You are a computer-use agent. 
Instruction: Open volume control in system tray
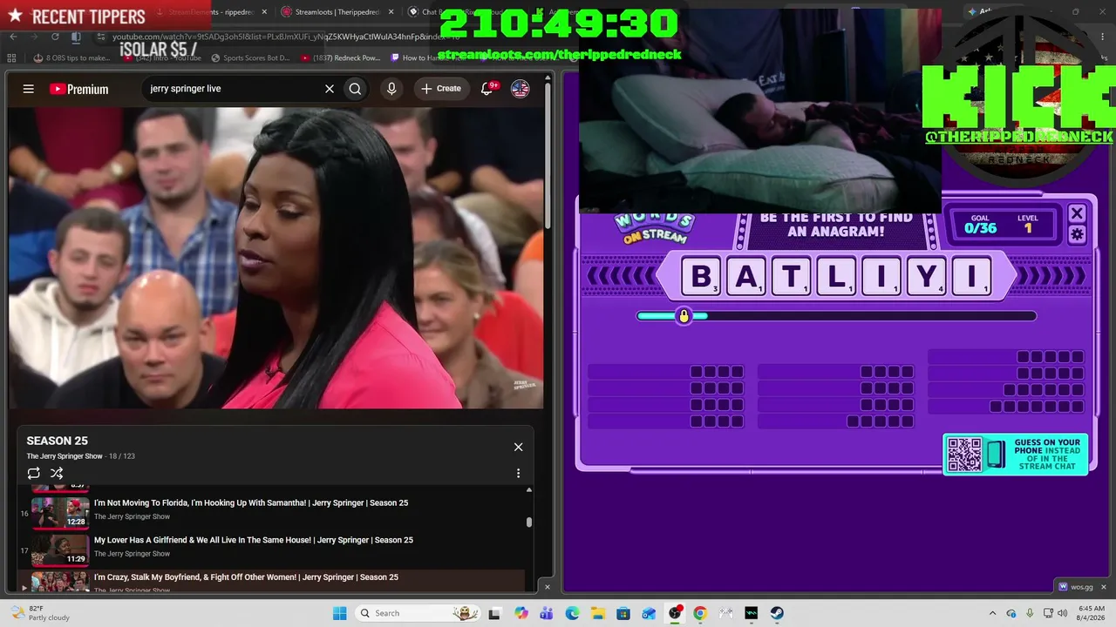pyautogui.click(x=1064, y=613)
